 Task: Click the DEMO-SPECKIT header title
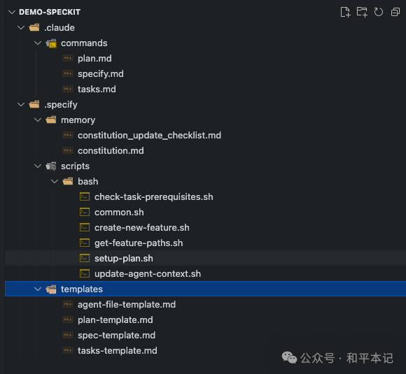[x=50, y=12]
